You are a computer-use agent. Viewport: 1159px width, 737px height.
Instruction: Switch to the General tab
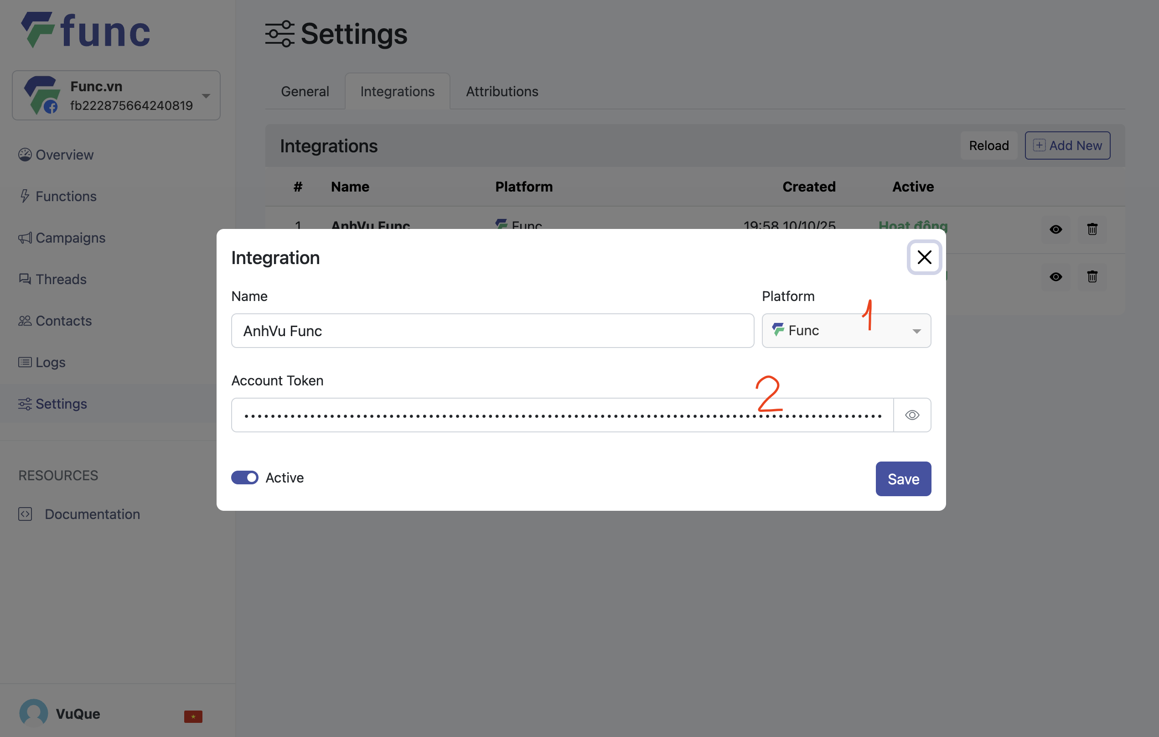point(305,92)
